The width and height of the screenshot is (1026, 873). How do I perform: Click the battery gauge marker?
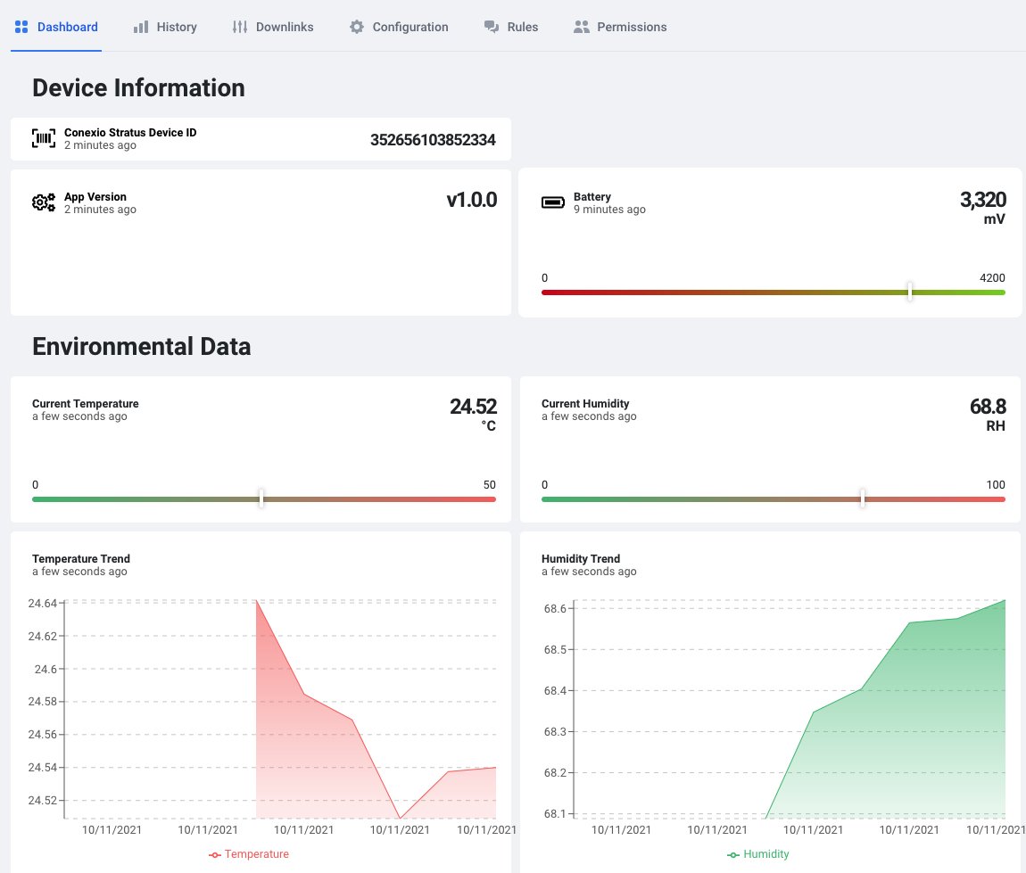(x=909, y=292)
